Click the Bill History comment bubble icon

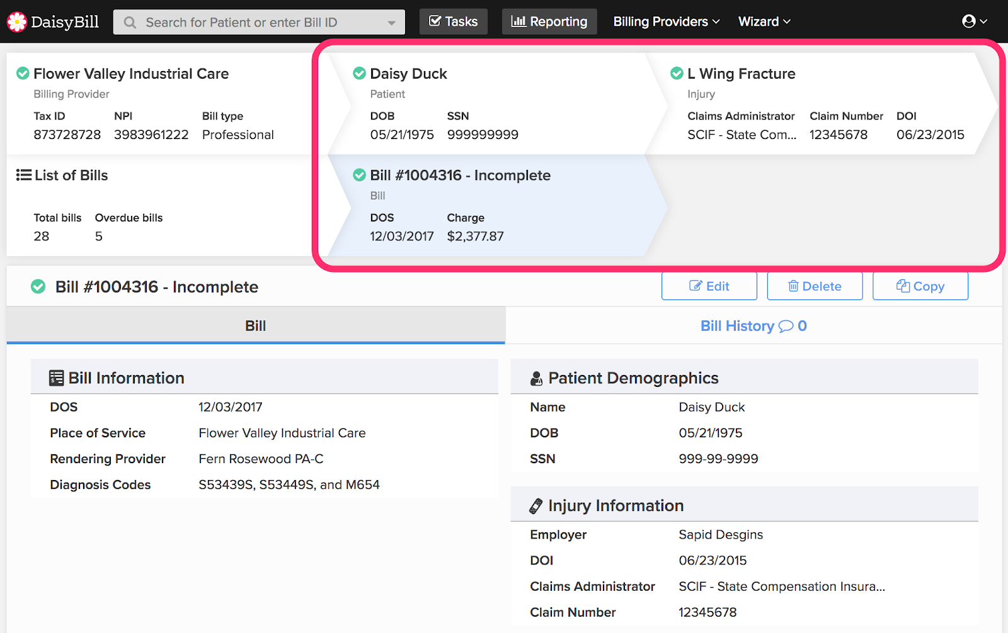point(786,326)
